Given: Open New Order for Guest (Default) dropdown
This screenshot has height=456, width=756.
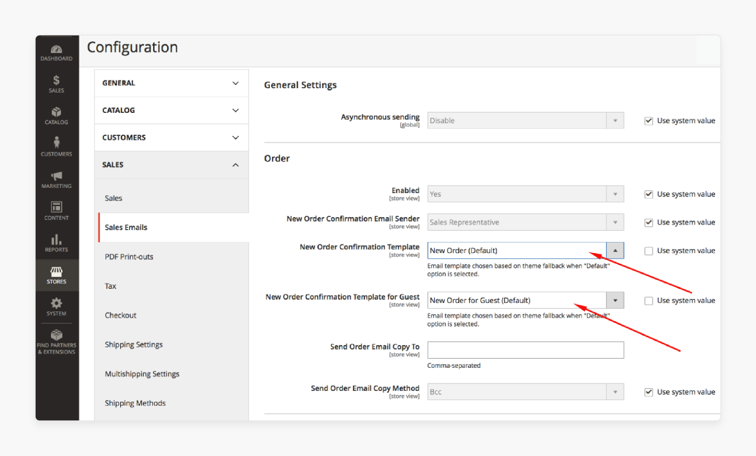Looking at the screenshot, I should 525,300.
